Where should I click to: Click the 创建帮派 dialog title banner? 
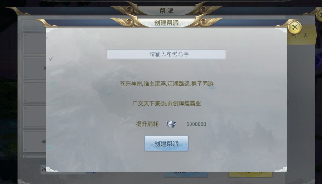coord(166,23)
